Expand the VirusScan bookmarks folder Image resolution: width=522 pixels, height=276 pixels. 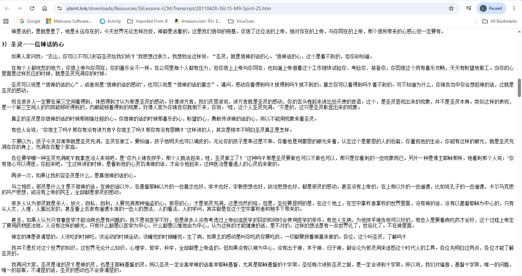[241, 21]
